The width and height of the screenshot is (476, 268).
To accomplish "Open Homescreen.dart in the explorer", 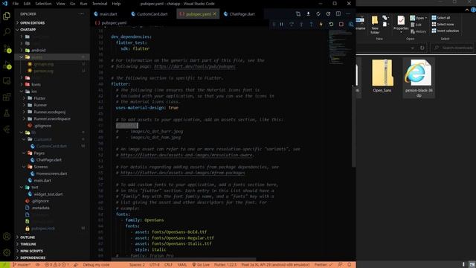I will coord(51,173).
